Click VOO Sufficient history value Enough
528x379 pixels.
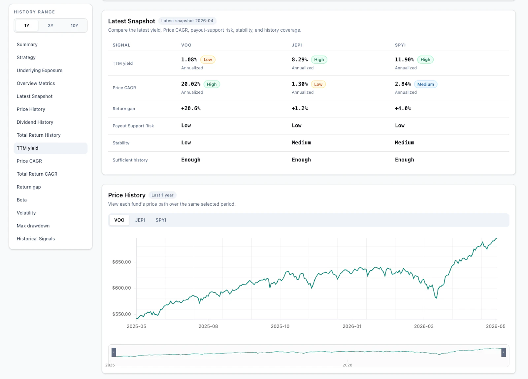coord(191,160)
